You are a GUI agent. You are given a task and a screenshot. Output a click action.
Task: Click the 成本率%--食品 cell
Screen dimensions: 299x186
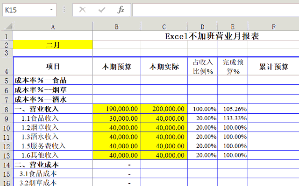click(x=53, y=80)
